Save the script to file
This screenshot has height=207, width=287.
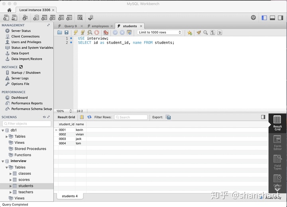tap(67, 32)
